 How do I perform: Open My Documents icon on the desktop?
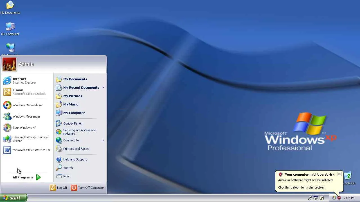(10, 8)
